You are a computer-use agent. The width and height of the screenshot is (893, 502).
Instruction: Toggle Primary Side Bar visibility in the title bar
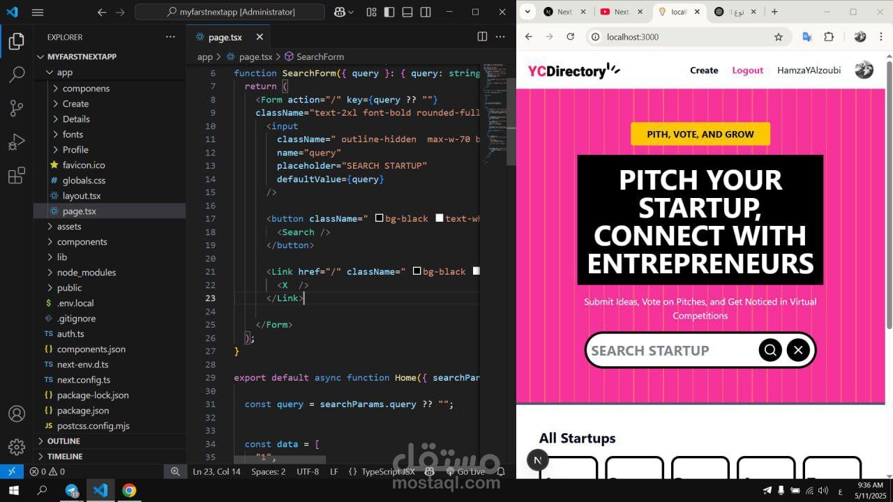389,12
